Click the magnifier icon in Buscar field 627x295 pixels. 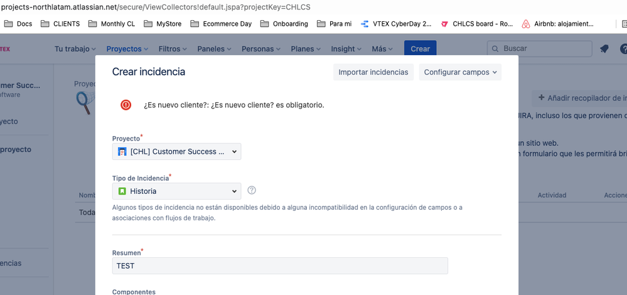495,49
